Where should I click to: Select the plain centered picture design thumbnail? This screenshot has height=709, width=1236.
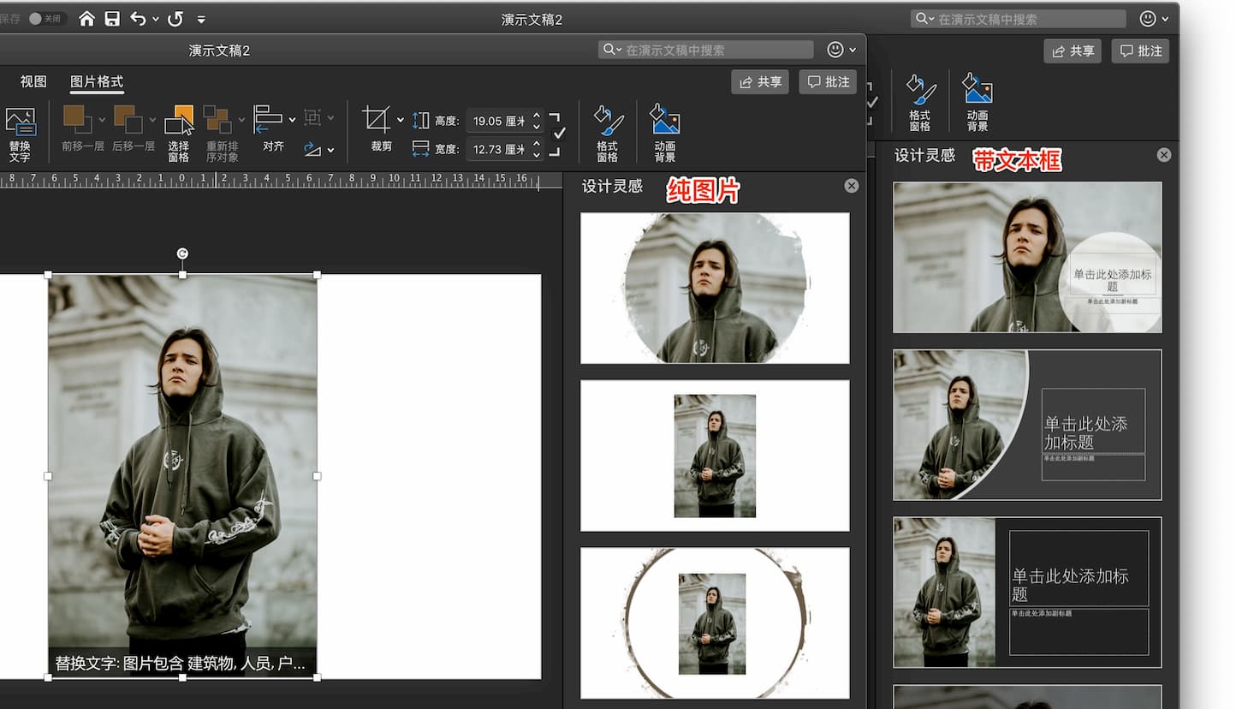coord(715,456)
